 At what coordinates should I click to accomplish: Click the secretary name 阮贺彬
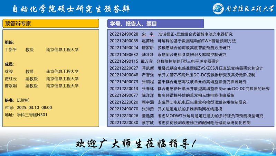[23, 100]
